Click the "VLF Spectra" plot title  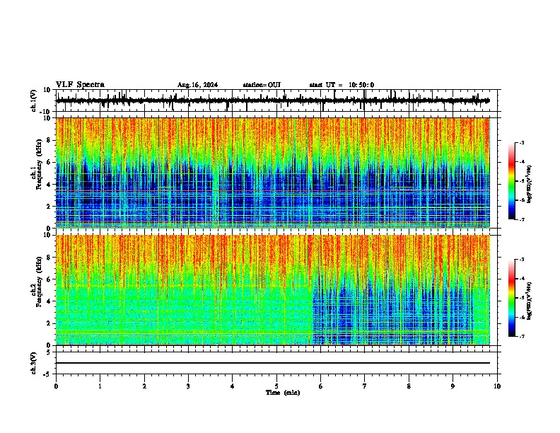80,85
